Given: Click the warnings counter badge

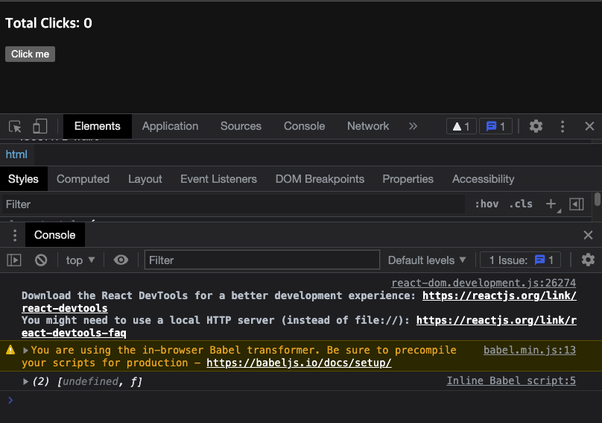Looking at the screenshot, I should coord(461,126).
